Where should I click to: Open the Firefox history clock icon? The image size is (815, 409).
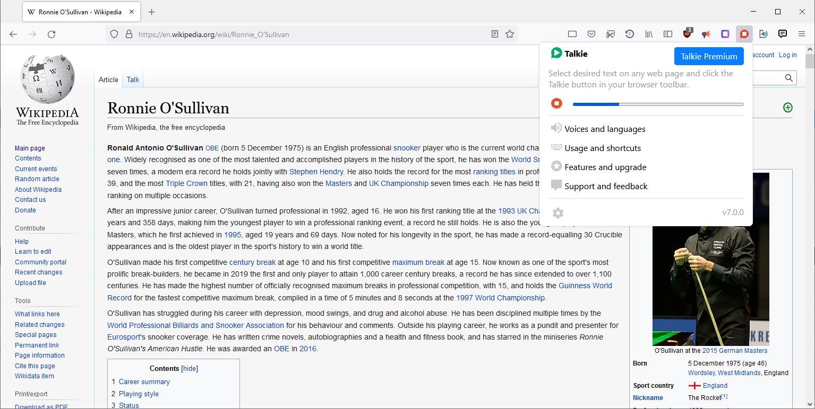[x=630, y=34]
